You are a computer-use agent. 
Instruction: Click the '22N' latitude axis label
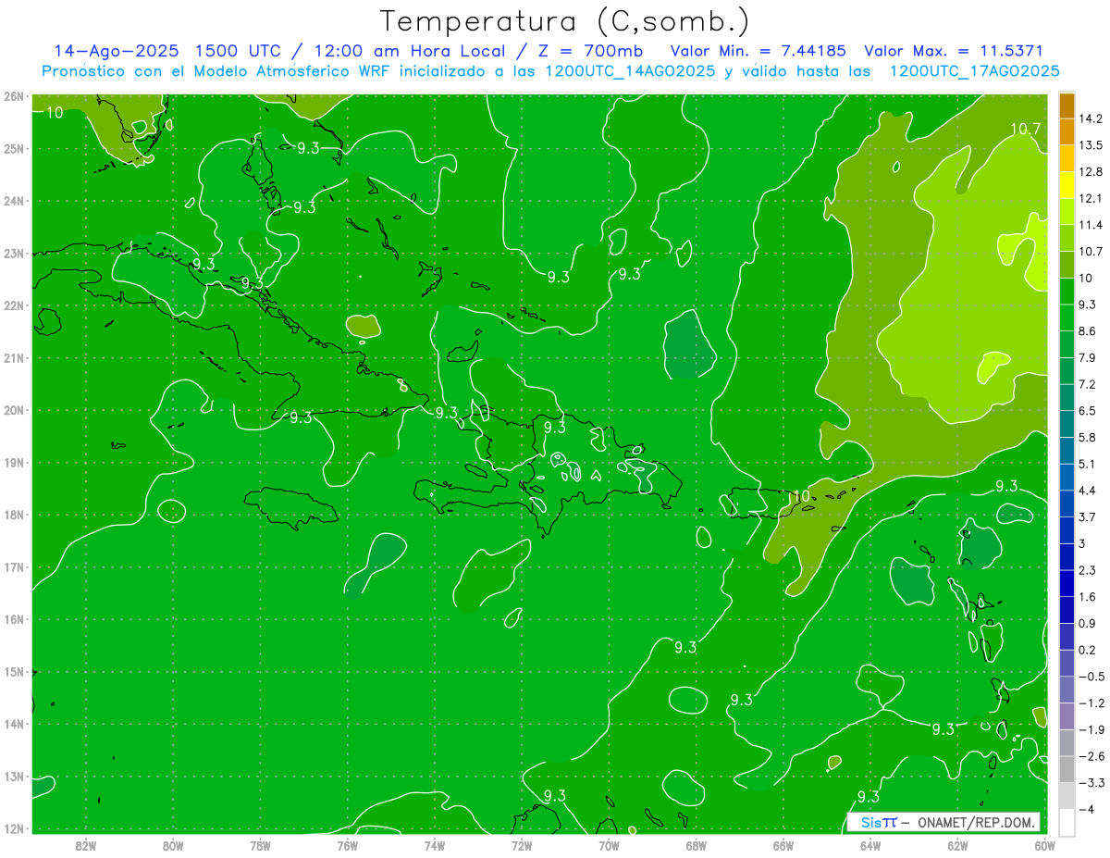click(14, 305)
